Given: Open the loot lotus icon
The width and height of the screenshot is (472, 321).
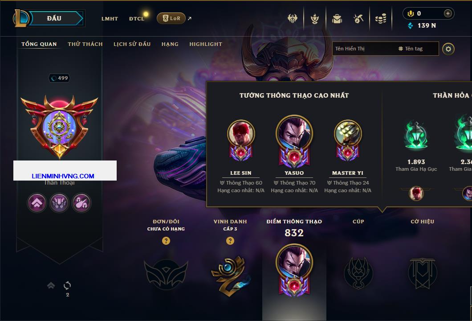Looking at the screenshot, I should click(x=315, y=19).
